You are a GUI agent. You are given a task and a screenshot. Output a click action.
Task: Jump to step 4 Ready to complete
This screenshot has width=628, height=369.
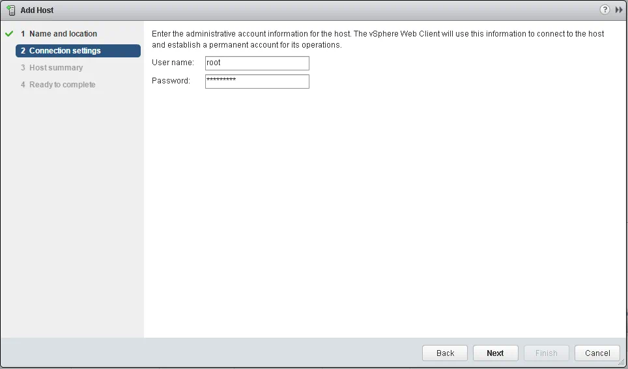[x=62, y=85]
